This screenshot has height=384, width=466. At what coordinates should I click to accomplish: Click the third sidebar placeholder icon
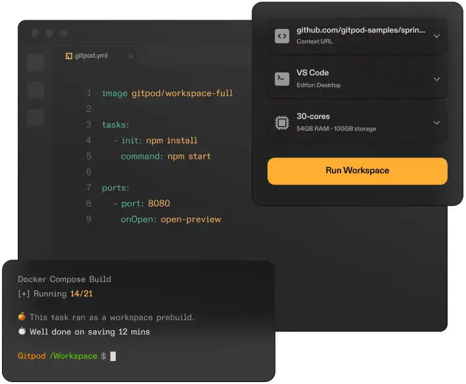tap(35, 117)
